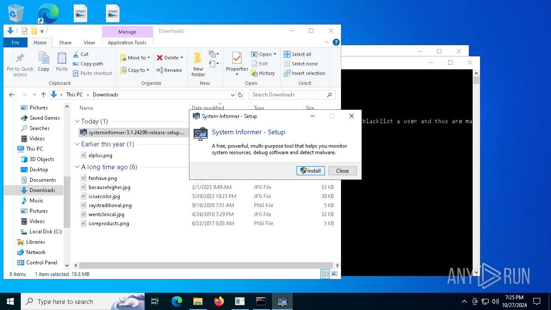
Task: Click Network in the navigation pane
Action: tap(36, 252)
